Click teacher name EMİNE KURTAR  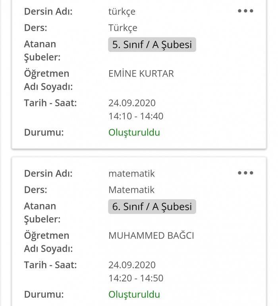tap(141, 74)
